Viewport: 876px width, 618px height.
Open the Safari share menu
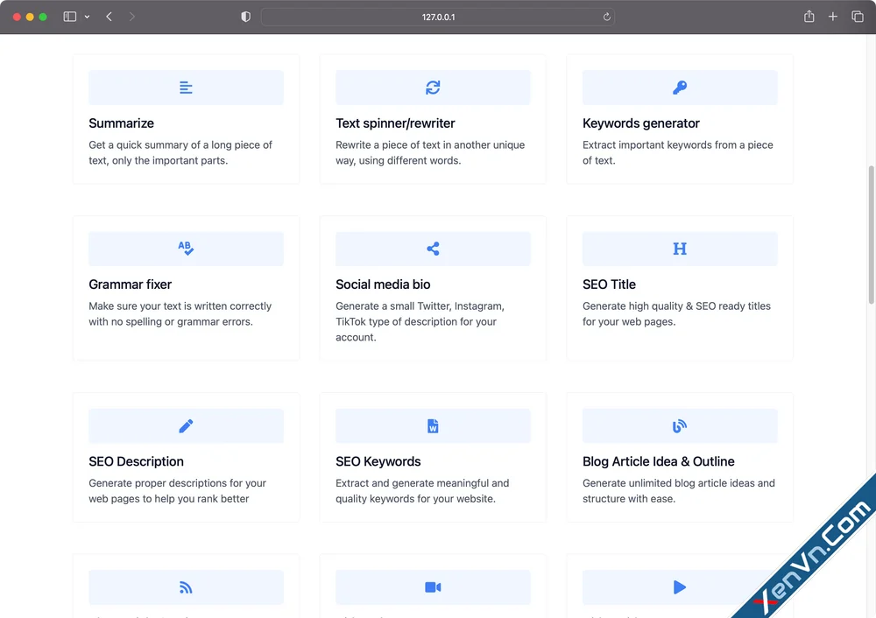(809, 16)
